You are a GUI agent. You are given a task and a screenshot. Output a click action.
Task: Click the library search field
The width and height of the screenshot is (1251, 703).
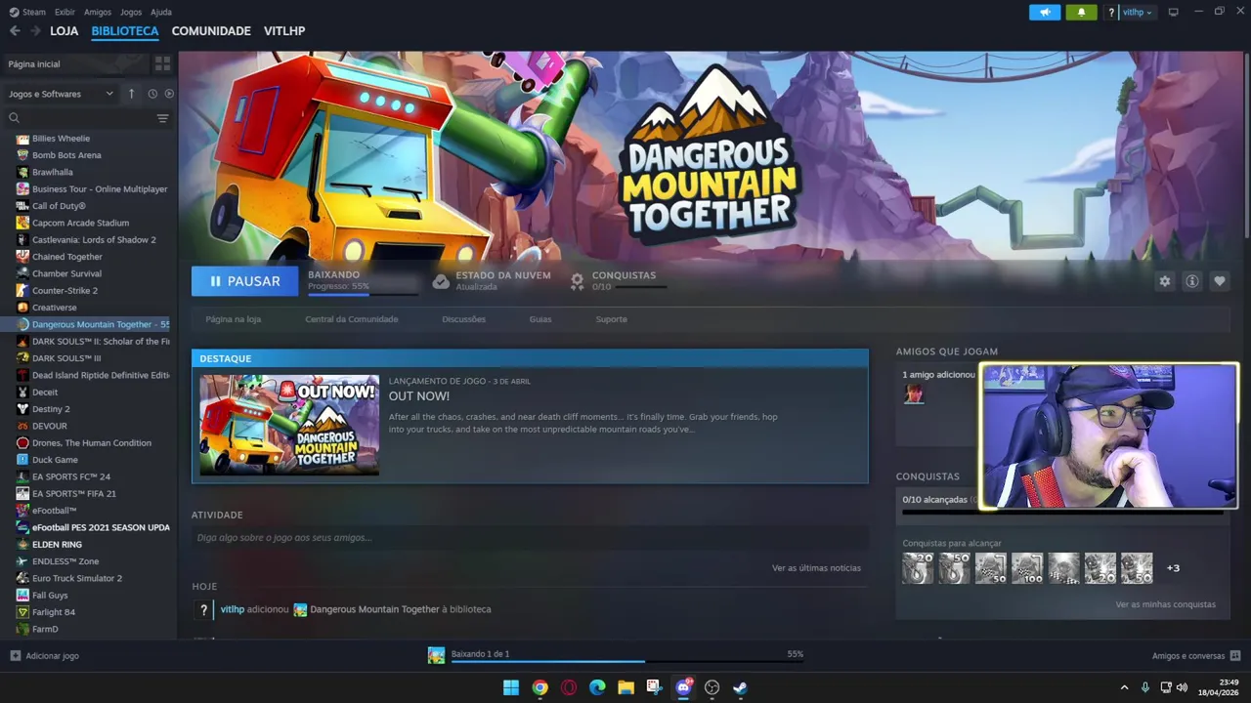coord(80,118)
